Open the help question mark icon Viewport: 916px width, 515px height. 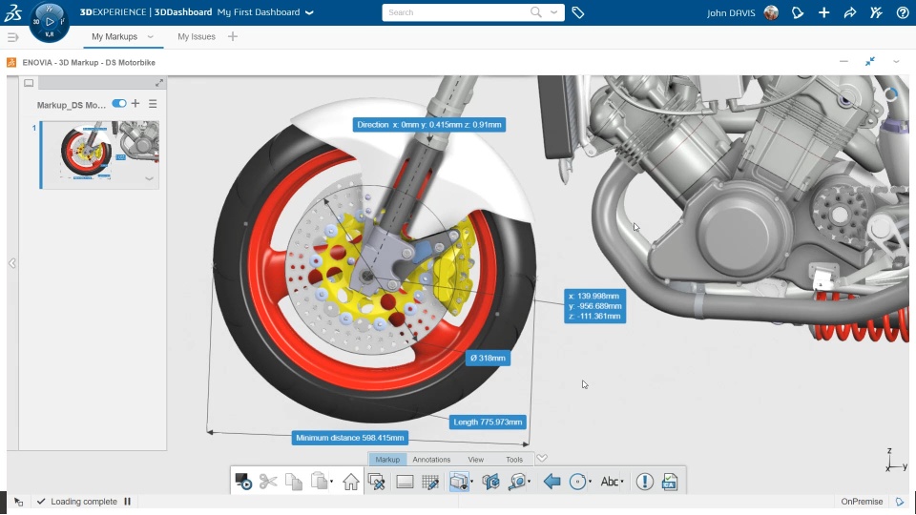point(903,12)
